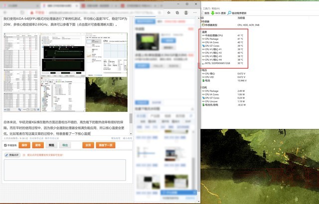Select the CPU 核心 0.672 V voltage row
Viewport: 319px width, 204px height.
(x=224, y=74)
